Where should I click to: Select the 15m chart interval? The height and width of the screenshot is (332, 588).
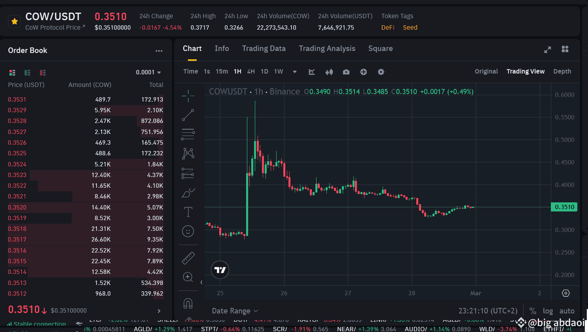point(222,72)
